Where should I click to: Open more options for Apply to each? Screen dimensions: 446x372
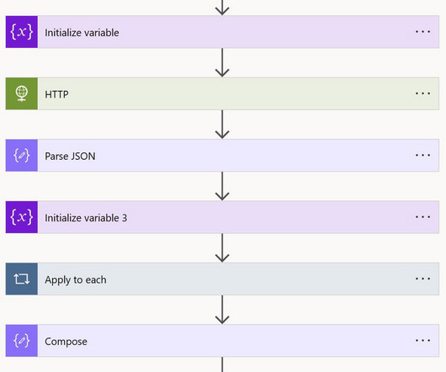tap(422, 279)
